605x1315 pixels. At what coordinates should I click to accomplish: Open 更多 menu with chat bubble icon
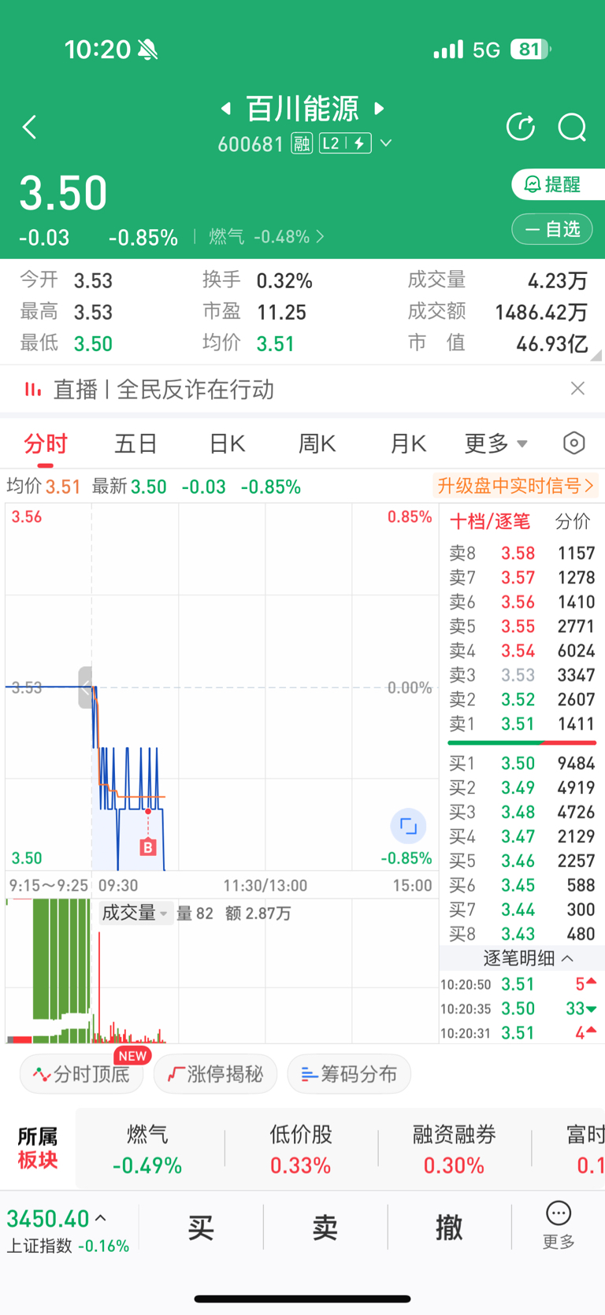coord(559,1225)
